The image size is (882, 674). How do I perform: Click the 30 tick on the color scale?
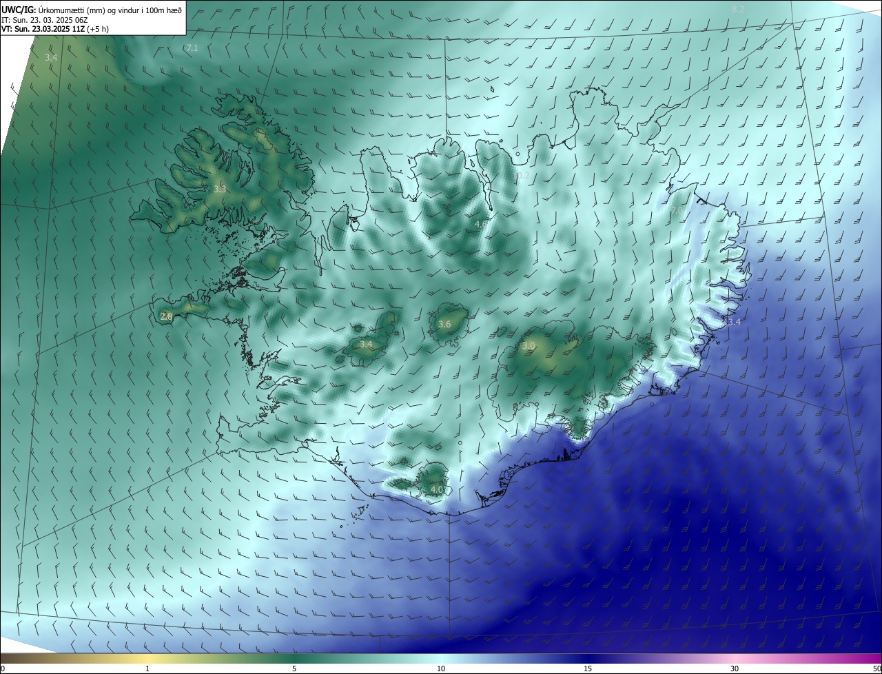point(735,668)
